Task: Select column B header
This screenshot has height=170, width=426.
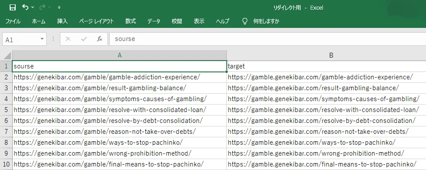Action: click(x=326, y=55)
